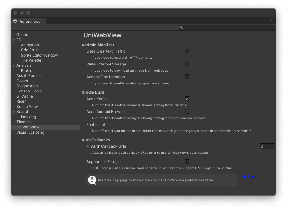Select Scene View preferences
The width and height of the screenshot is (287, 209).
(x=27, y=106)
